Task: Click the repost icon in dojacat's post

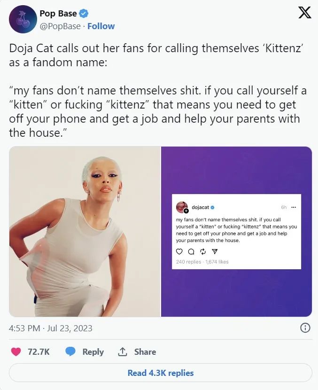Action: [203, 251]
